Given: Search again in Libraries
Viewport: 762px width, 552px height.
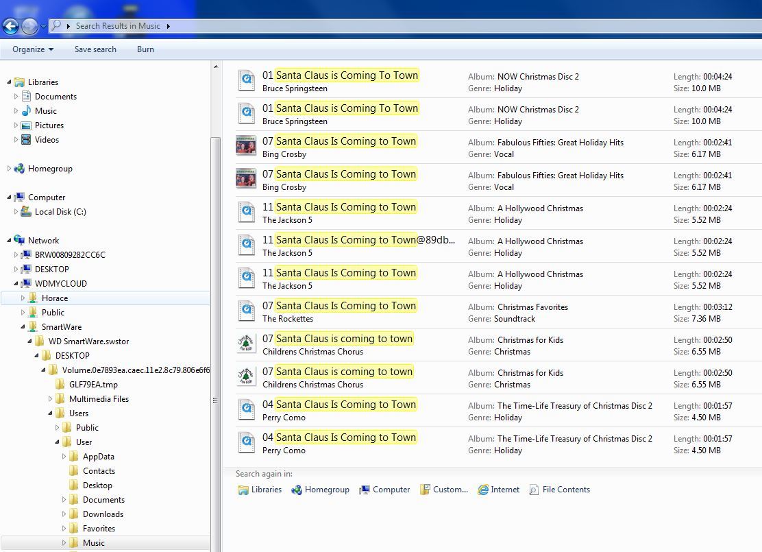Looking at the screenshot, I should click(x=260, y=490).
